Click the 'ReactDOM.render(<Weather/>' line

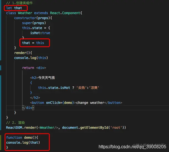[x=66, y=128]
